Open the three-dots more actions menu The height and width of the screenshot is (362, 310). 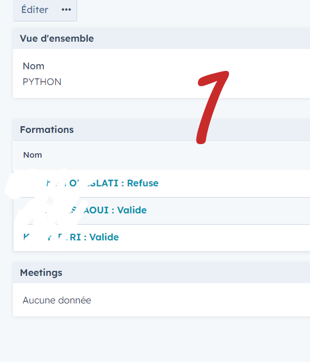[x=66, y=10]
